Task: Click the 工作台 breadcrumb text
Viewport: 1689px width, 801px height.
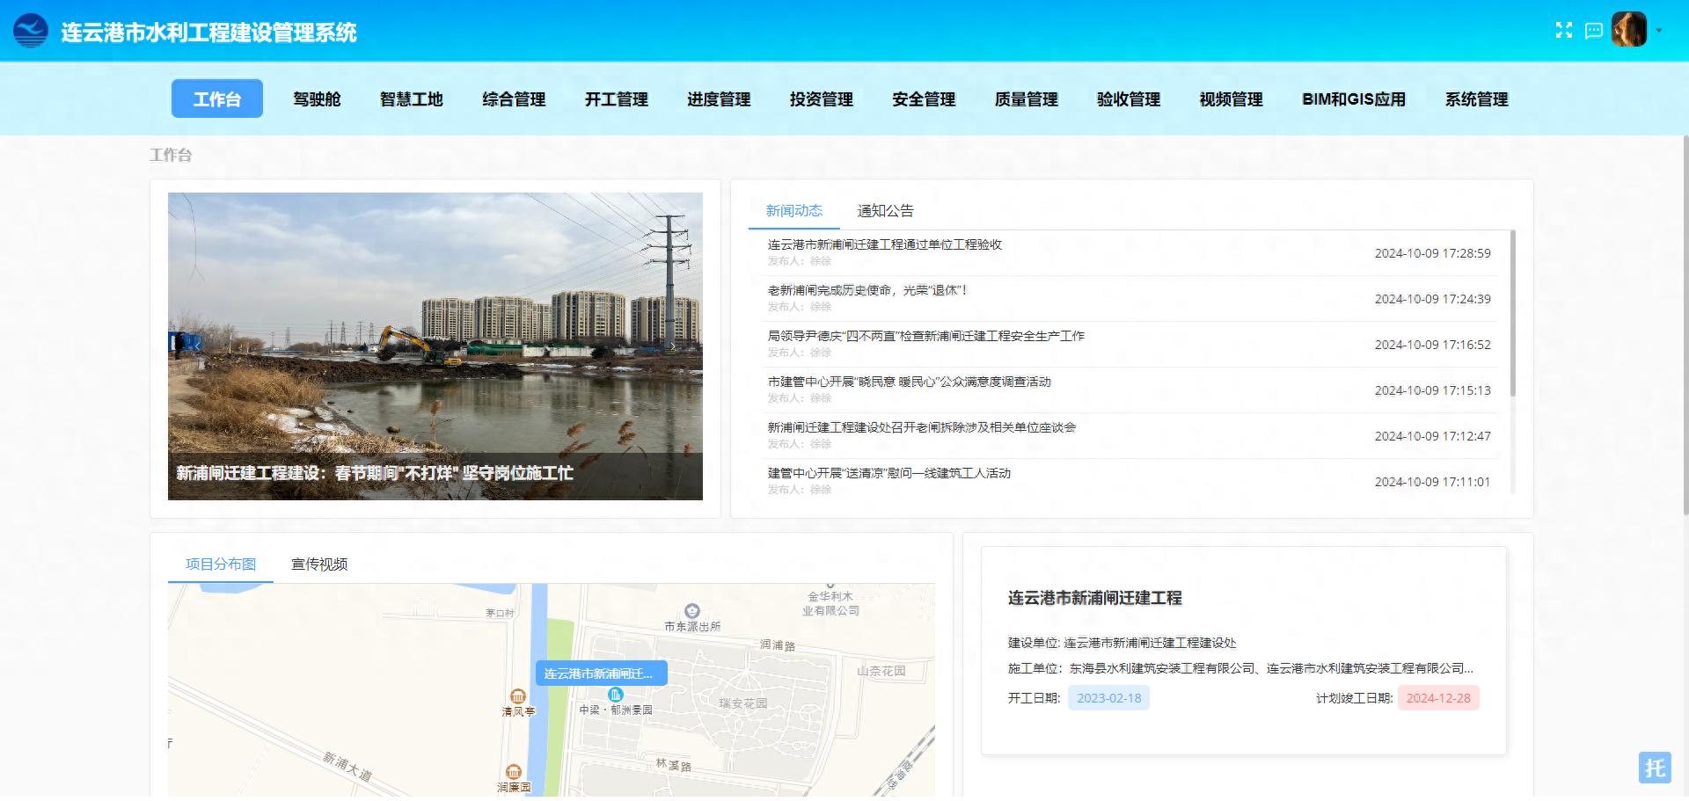Action: pos(171,155)
